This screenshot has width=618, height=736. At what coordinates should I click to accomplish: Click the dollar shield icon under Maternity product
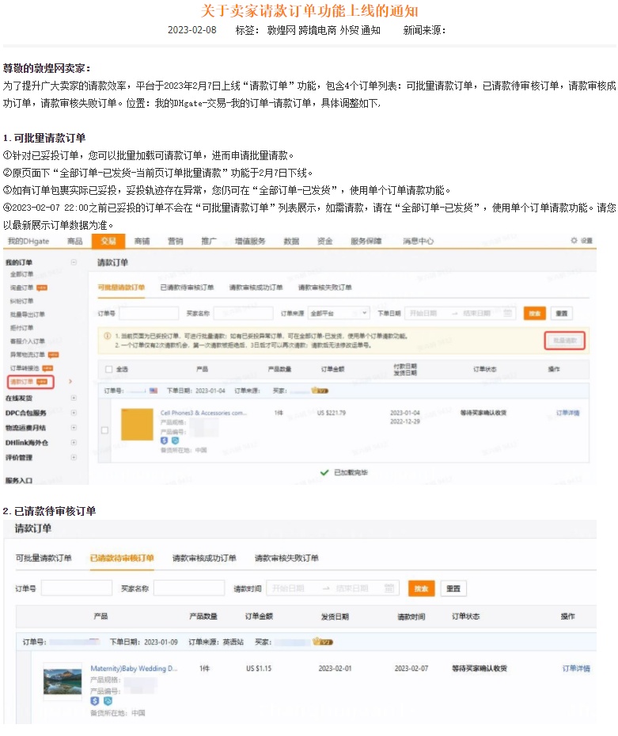95,701
